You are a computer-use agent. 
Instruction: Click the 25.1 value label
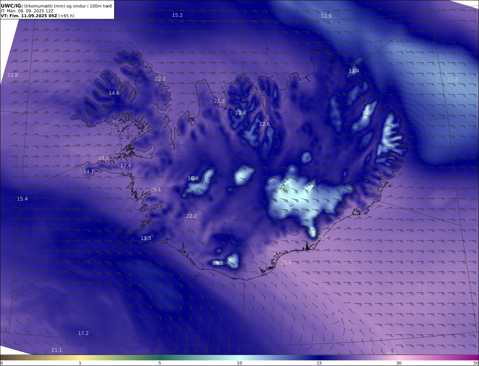(x=323, y=238)
